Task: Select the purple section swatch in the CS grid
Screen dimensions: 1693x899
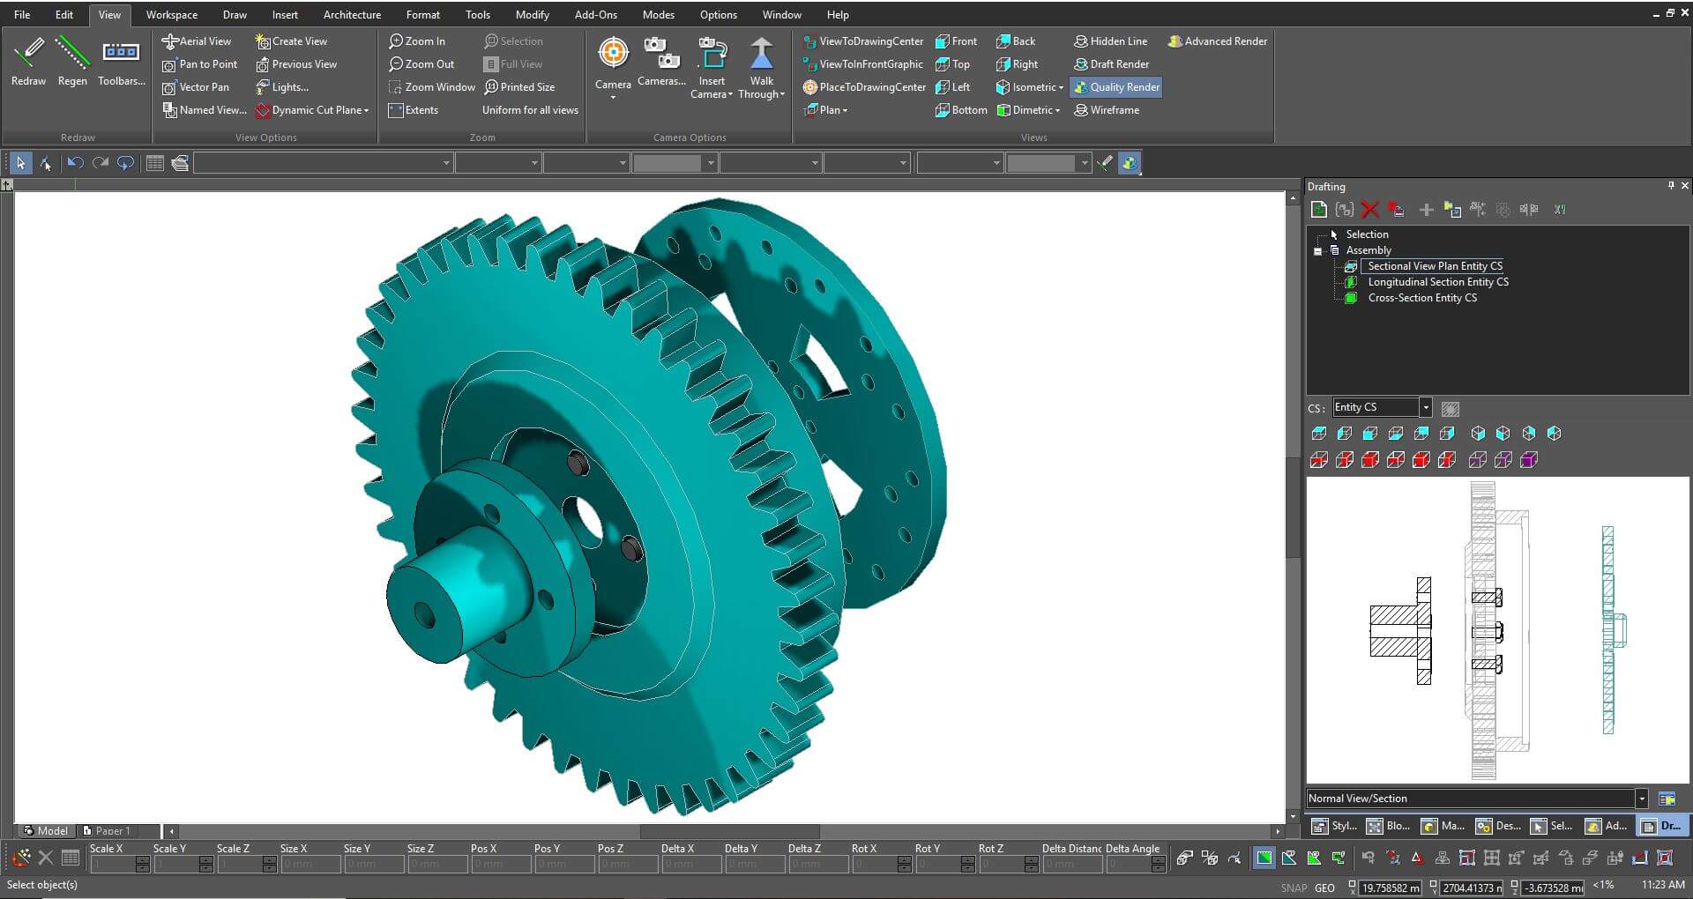Action: pyautogui.click(x=1528, y=459)
